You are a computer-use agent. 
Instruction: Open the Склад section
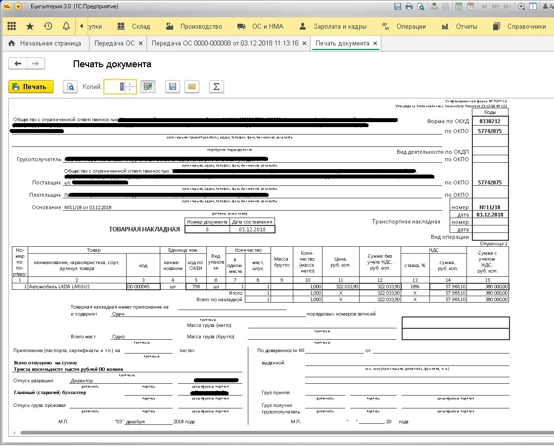(134, 26)
